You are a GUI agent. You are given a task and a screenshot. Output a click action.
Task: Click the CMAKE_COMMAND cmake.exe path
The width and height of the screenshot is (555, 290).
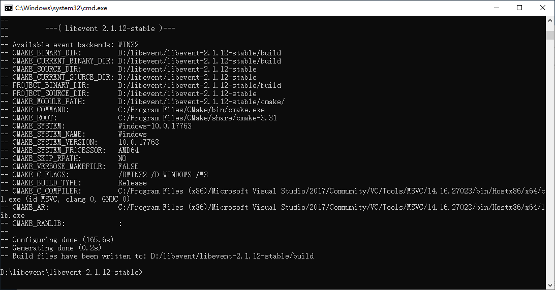(191, 110)
